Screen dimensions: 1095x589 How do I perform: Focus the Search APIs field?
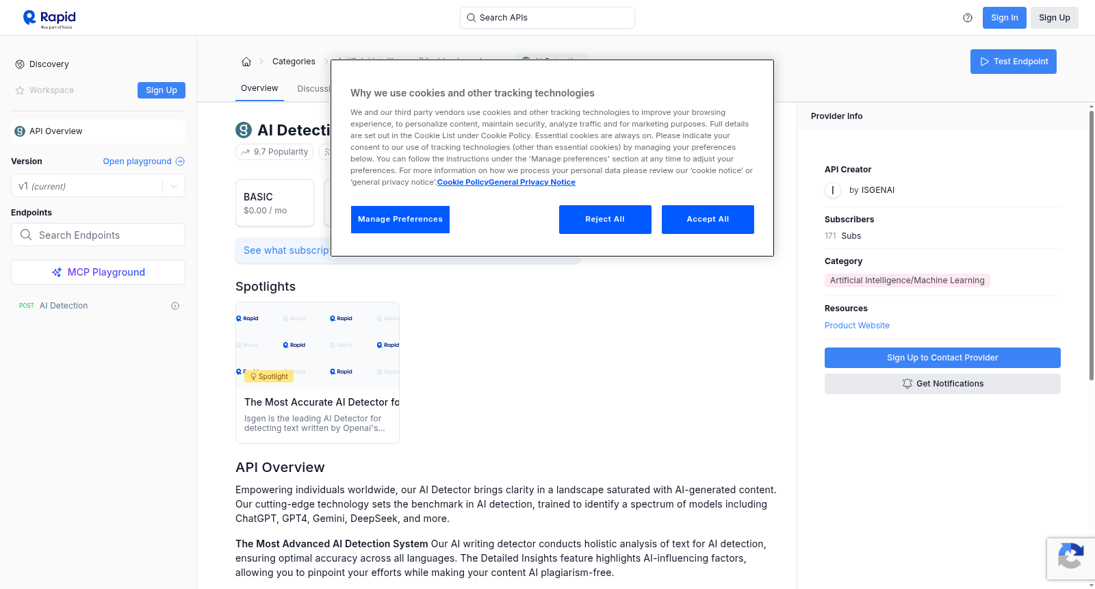tap(547, 18)
